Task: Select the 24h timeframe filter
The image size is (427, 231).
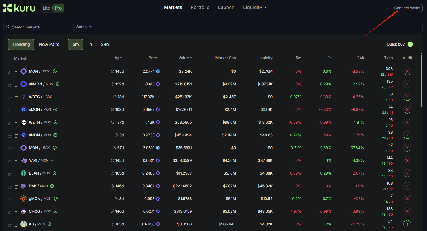Action: pyautogui.click(x=105, y=44)
